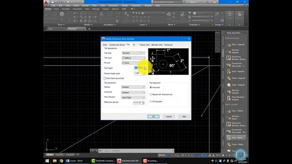Viewport: 292px width, 164px height.
Task: Select Door Elevation - Imperial palette tool
Action: click(x=235, y=98)
